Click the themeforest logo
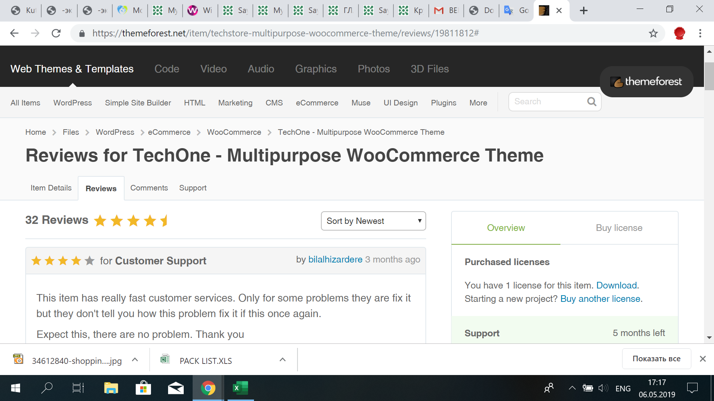The image size is (714, 401). [x=646, y=82]
